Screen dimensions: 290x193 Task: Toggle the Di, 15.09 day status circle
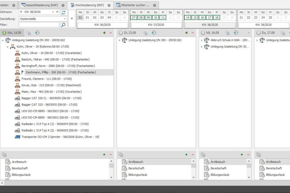click(x=121, y=33)
